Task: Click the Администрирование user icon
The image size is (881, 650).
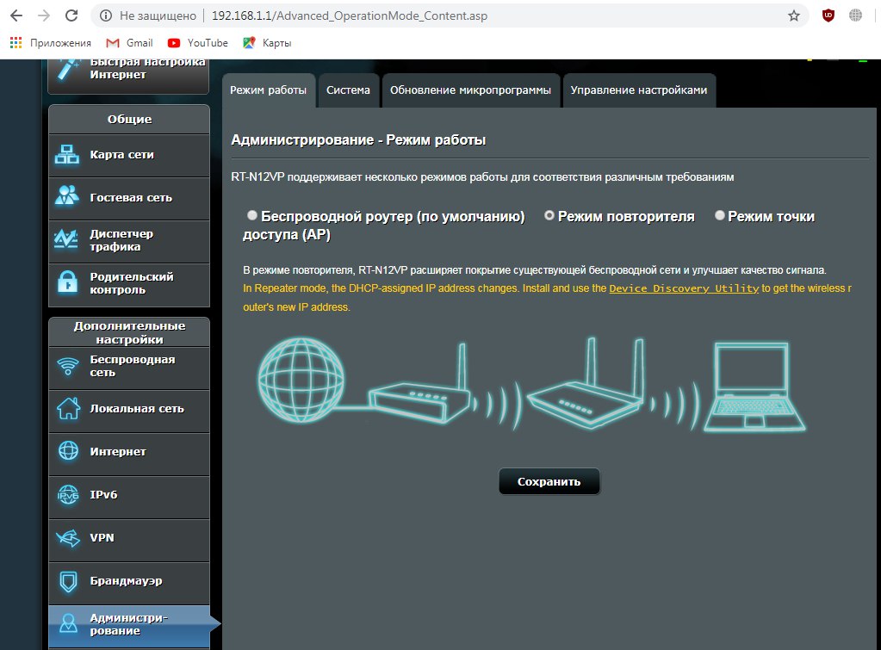Action: 68,623
